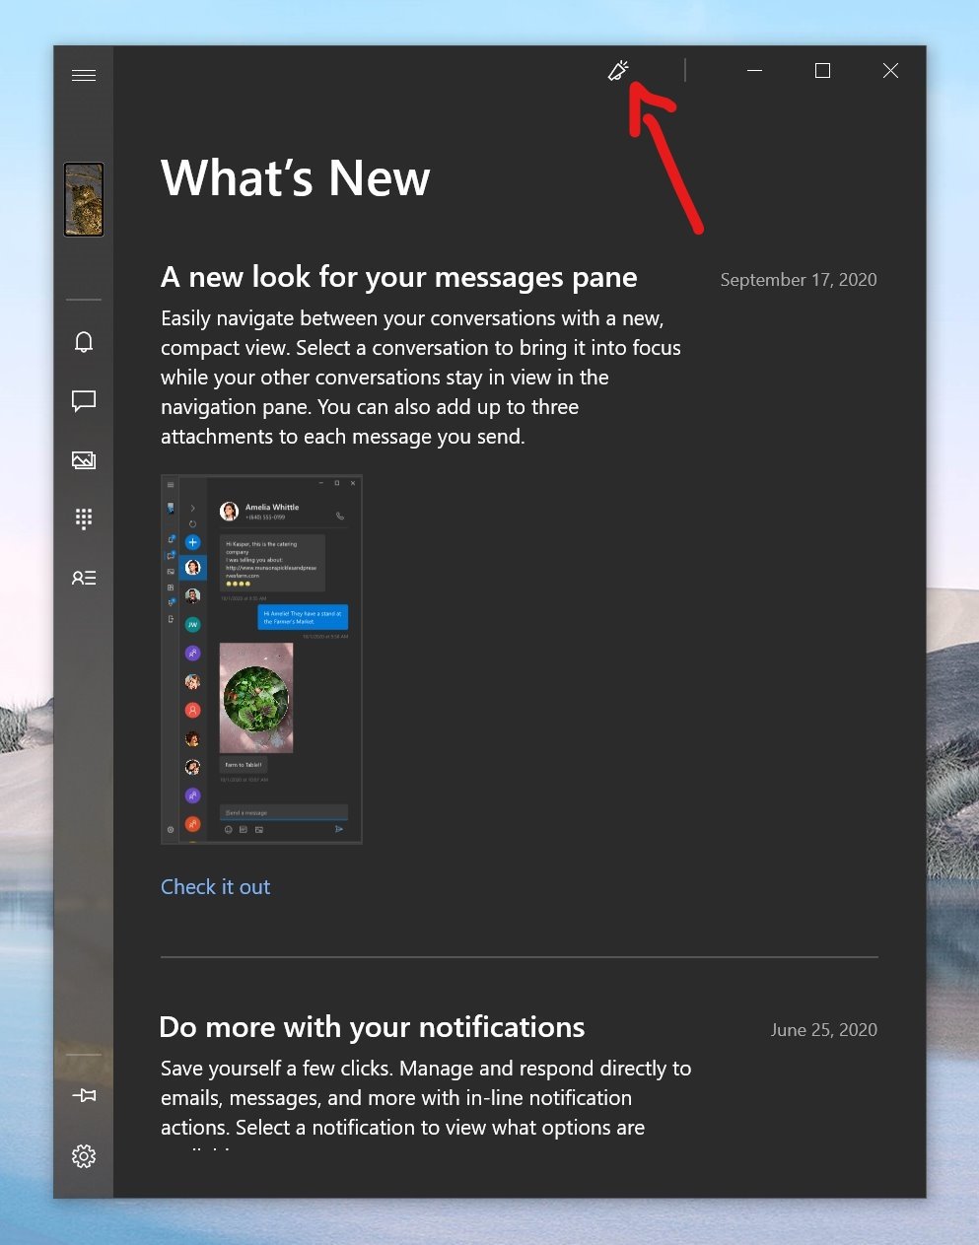Follow the "Check it out" link
979x1245 pixels.
pyautogui.click(x=215, y=887)
